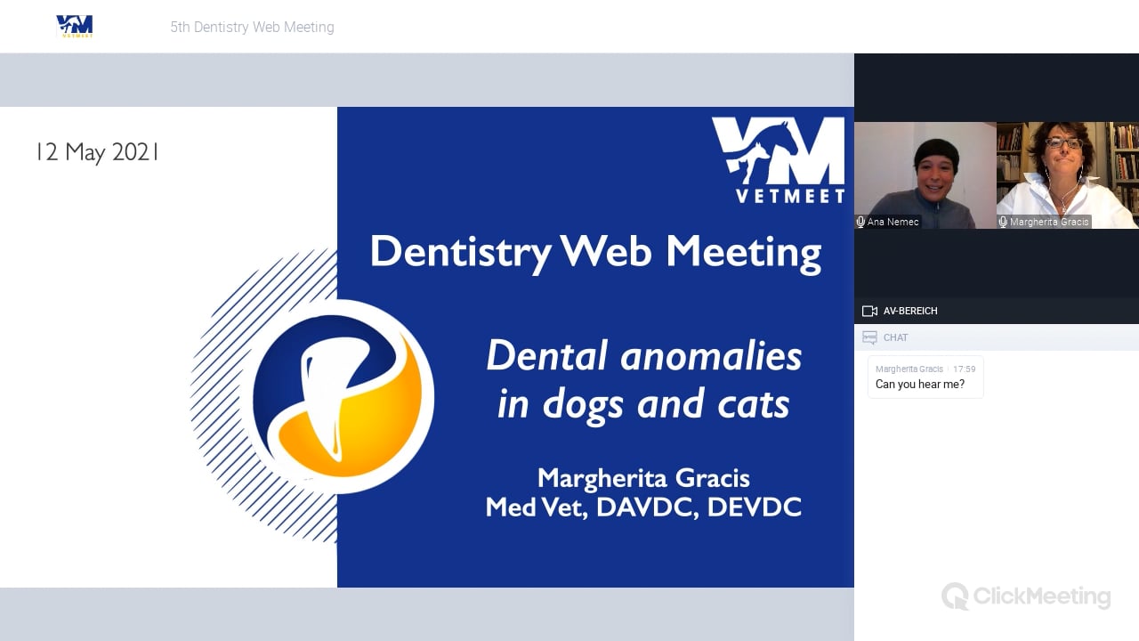This screenshot has width=1139, height=641.
Task: Click Ana Nemec's microphone icon
Action: (860, 222)
